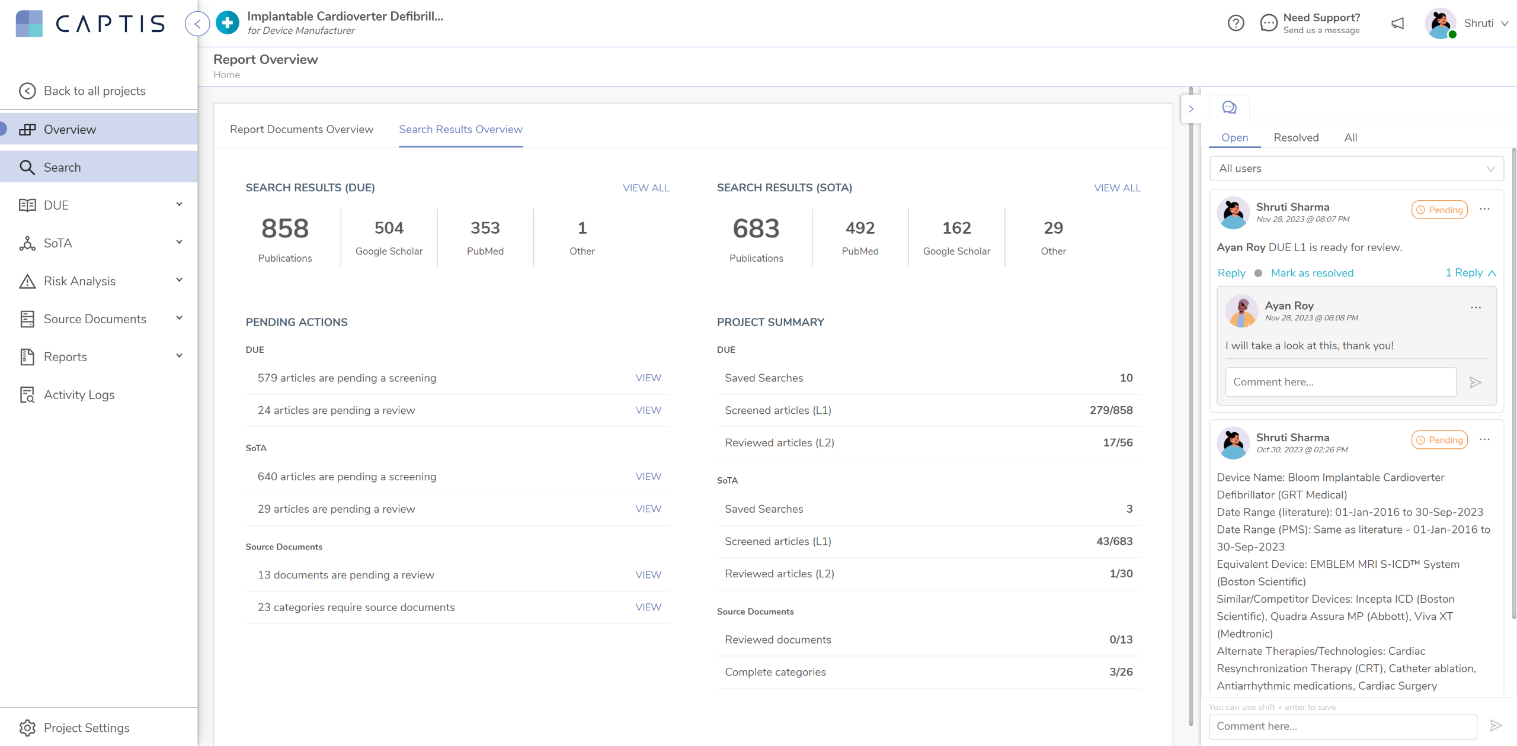Open the announcements megaphone icon
1517x746 pixels.
[1397, 23]
